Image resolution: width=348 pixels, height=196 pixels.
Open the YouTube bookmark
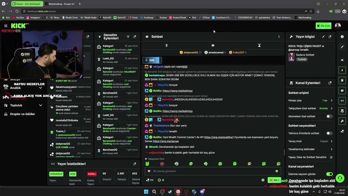18,18
